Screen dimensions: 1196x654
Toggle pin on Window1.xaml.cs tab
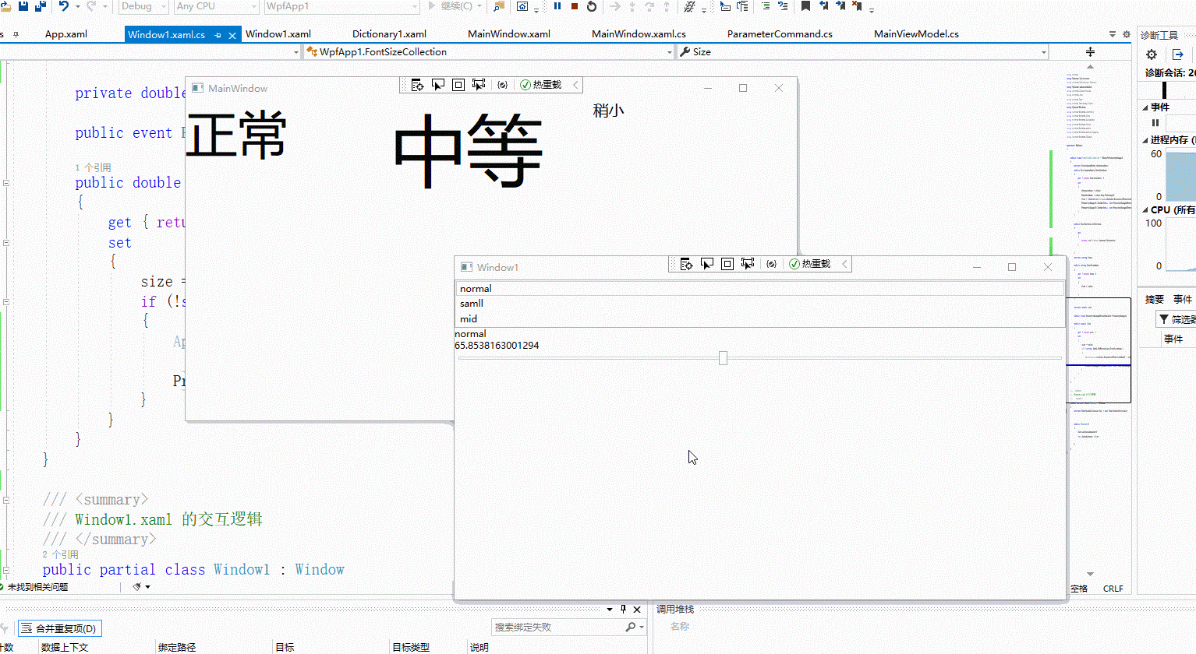tap(218, 35)
